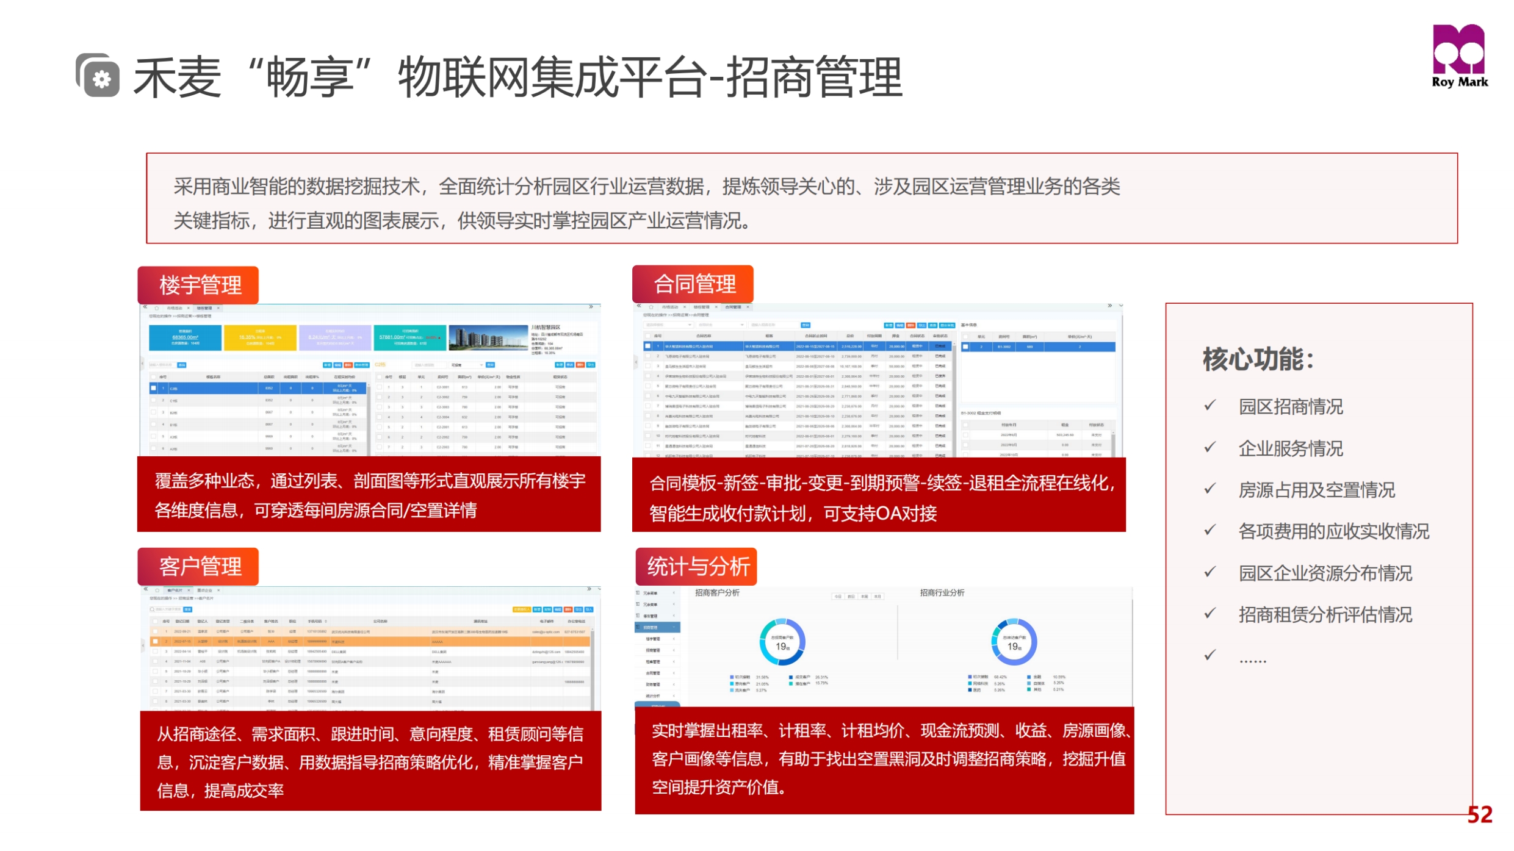Tick the checkbox for the highlighted orange customer row
Screen dimensions: 1514x851
(155, 641)
